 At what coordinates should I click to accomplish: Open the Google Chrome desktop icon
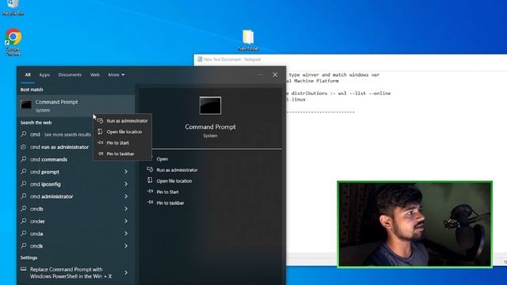pos(13,42)
